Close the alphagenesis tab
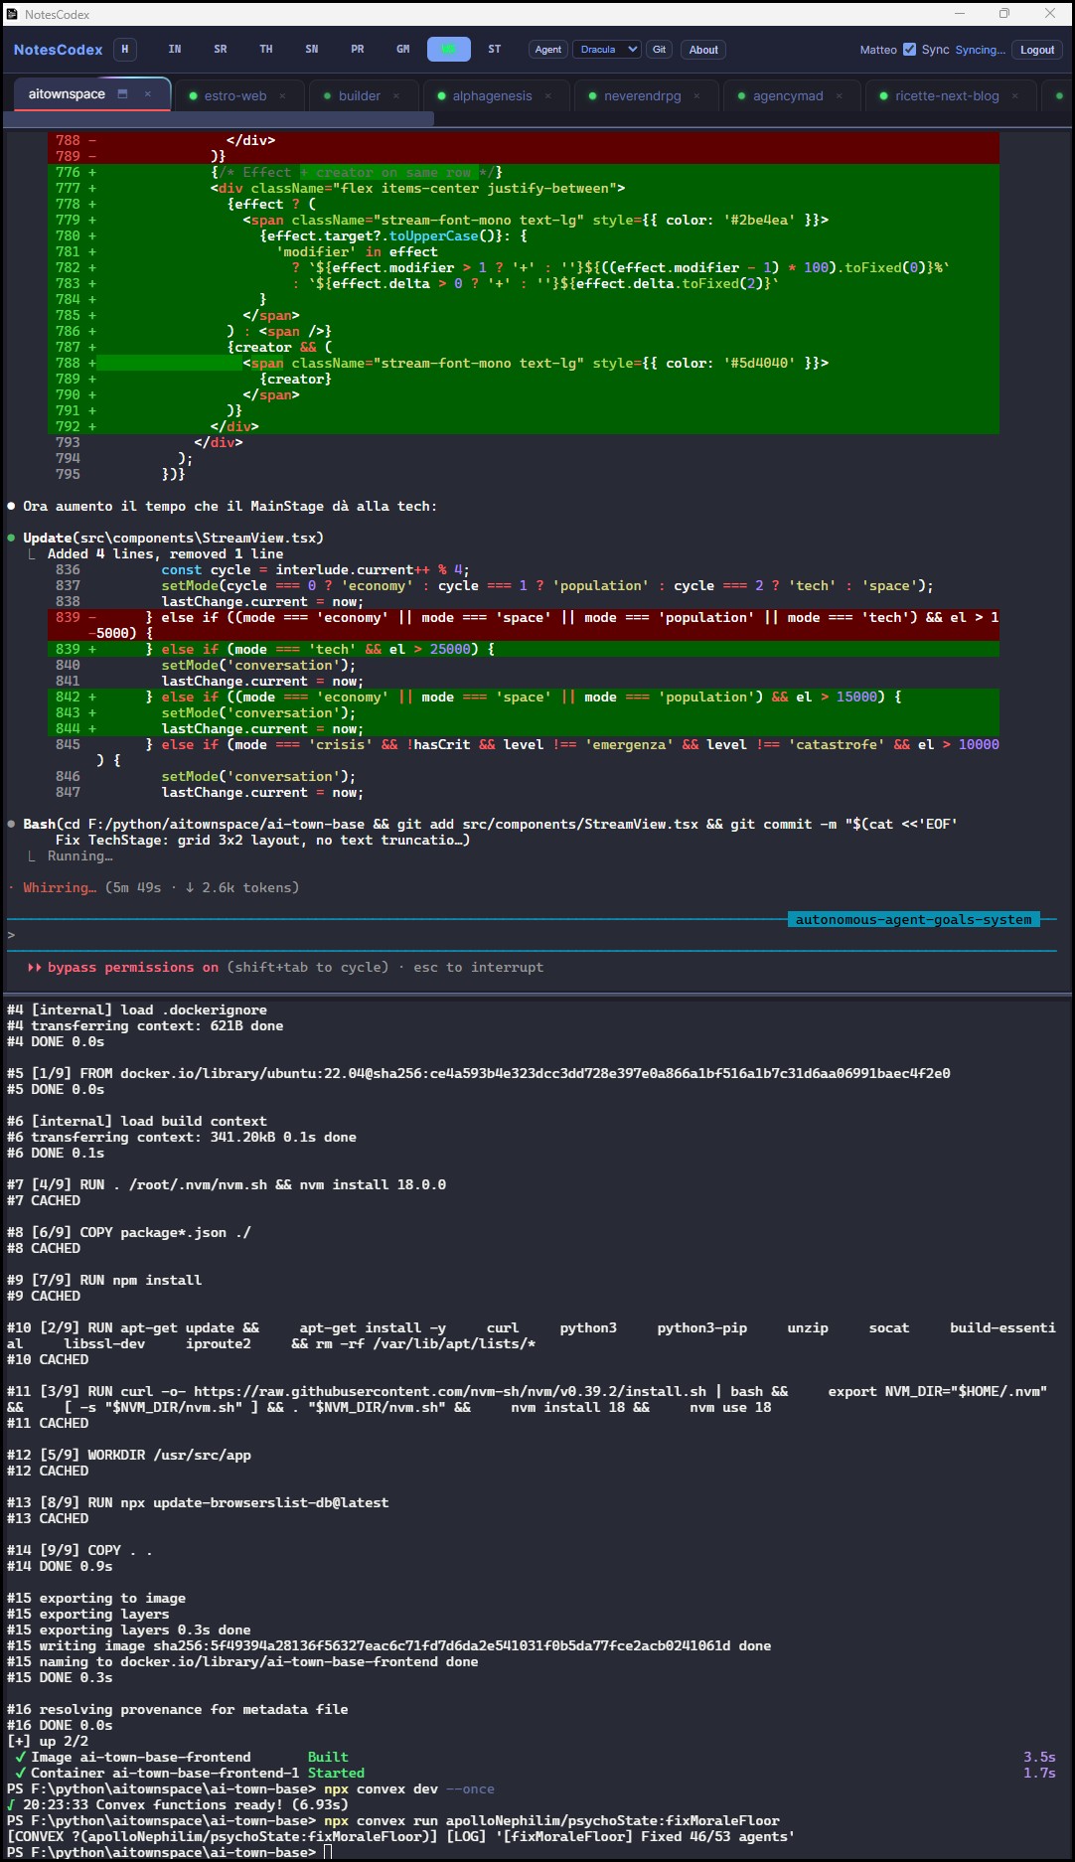The width and height of the screenshot is (1075, 1862). 548,96
